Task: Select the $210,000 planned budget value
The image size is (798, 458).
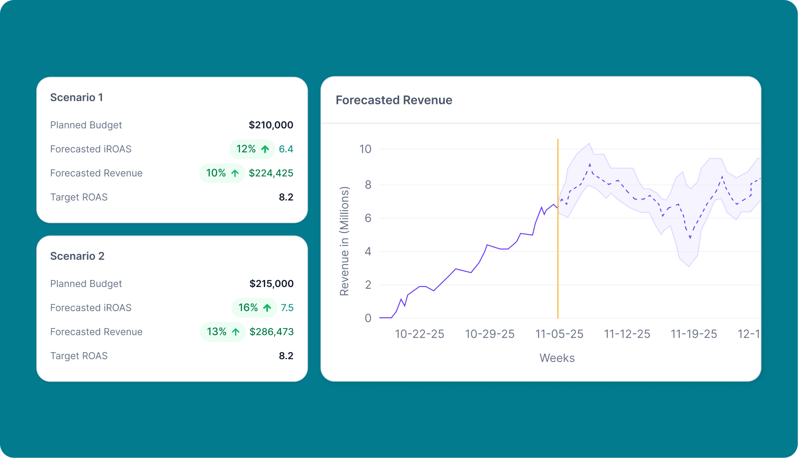Action: click(x=271, y=125)
